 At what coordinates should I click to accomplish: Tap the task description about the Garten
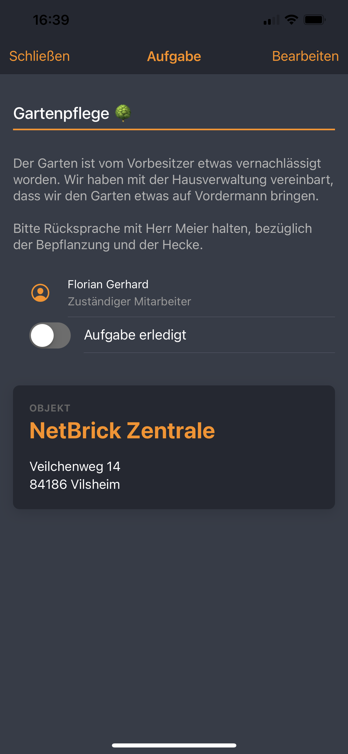pos(173,180)
